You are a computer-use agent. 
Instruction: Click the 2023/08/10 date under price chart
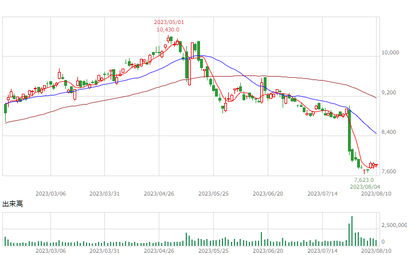[376, 194]
